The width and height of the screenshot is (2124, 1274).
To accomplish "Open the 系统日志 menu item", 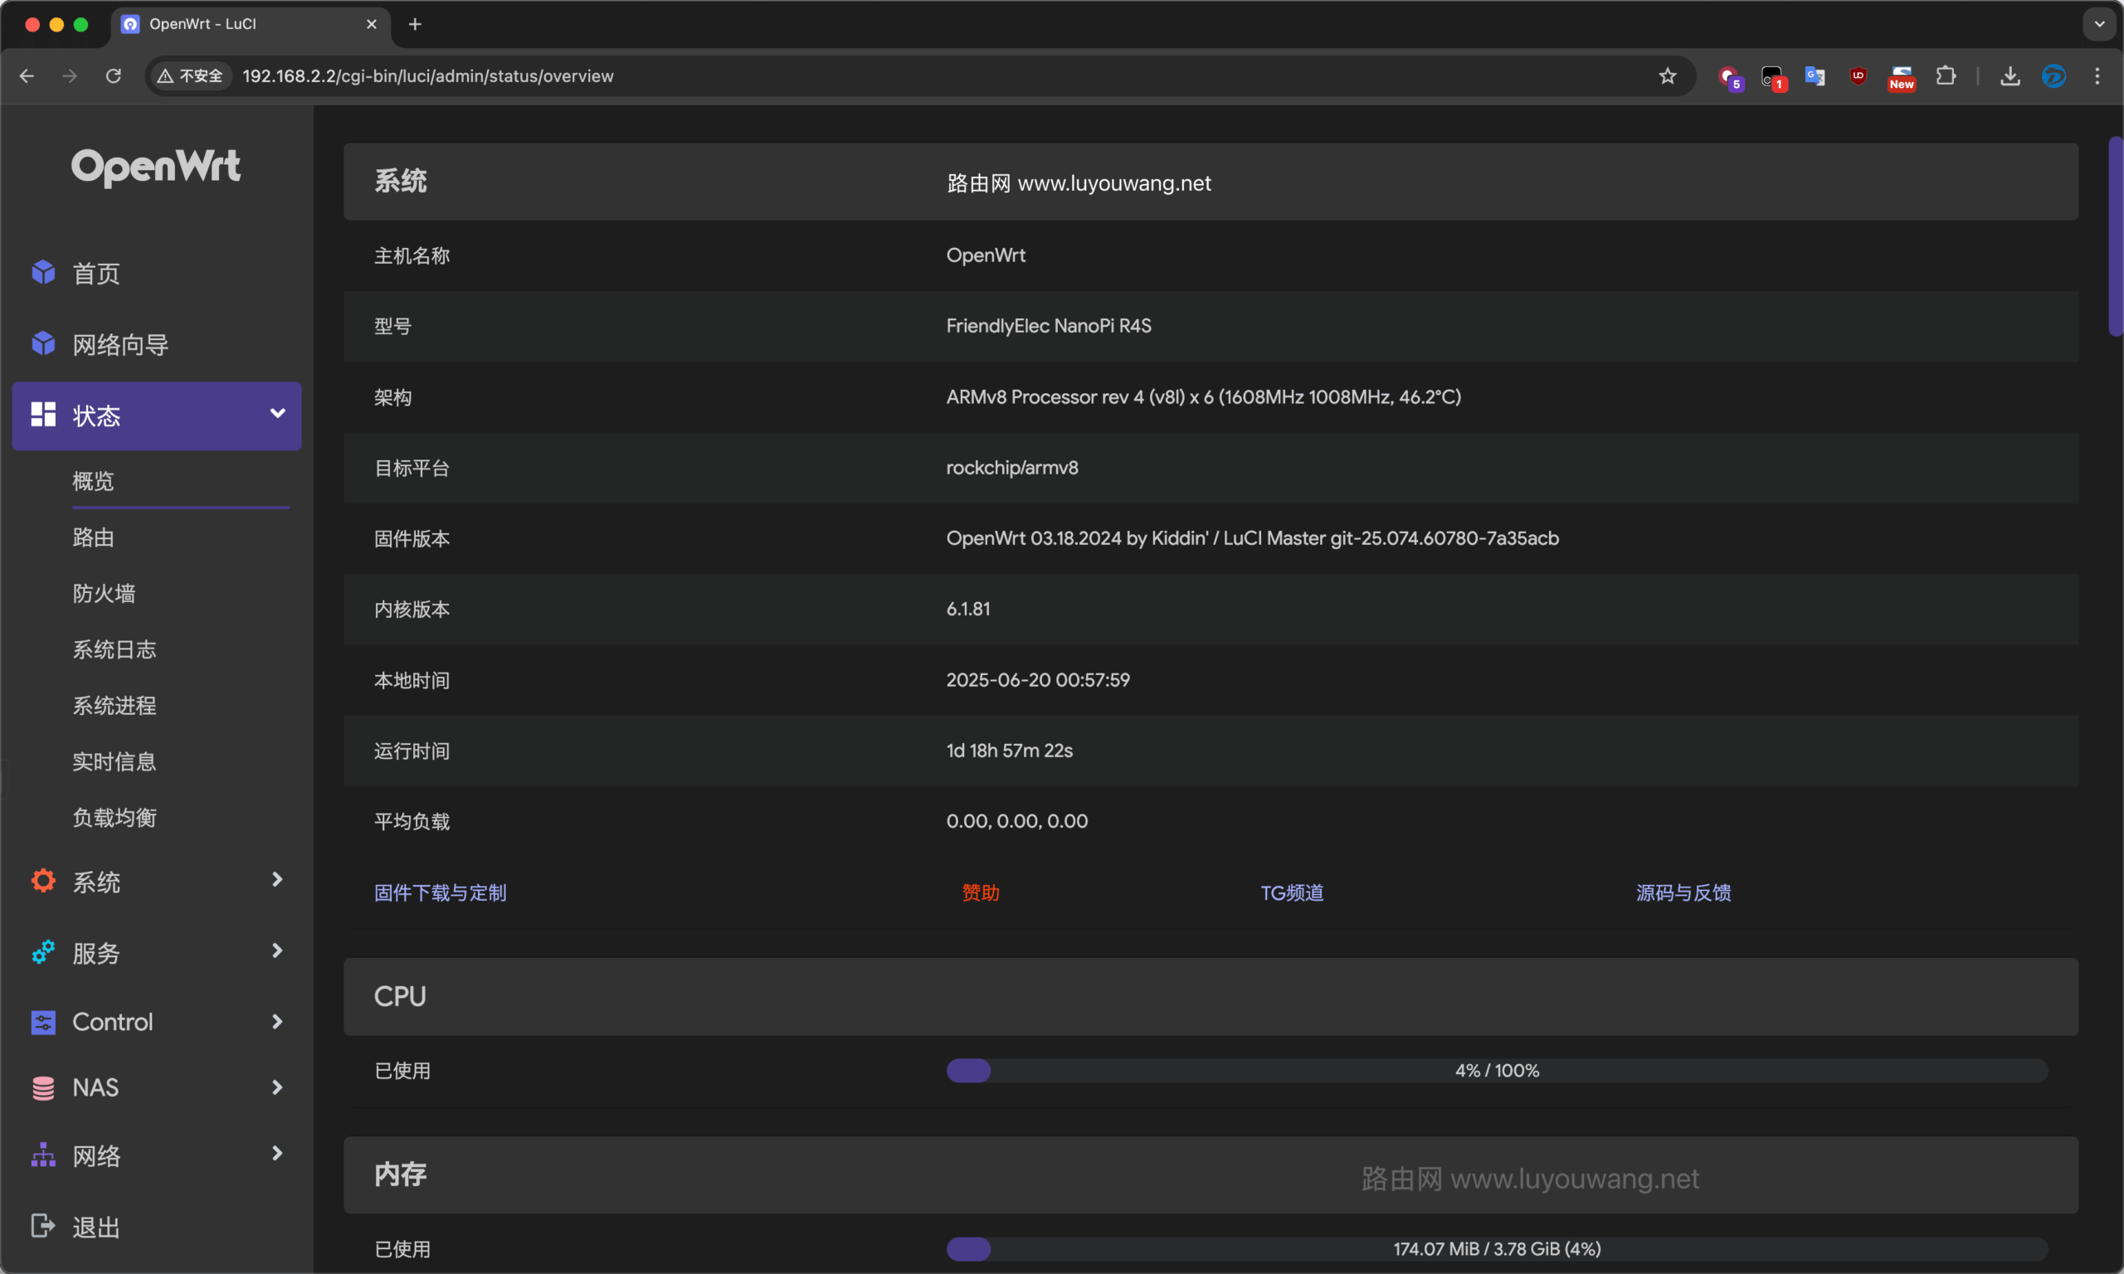I will 114,650.
